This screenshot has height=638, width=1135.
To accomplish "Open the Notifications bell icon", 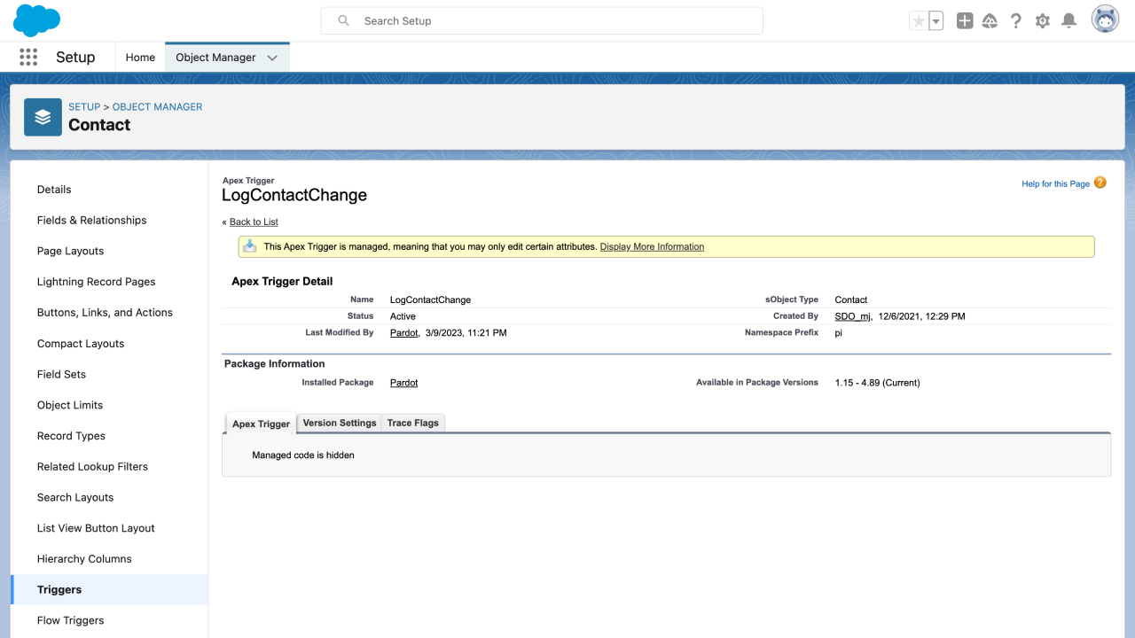I will (x=1069, y=21).
